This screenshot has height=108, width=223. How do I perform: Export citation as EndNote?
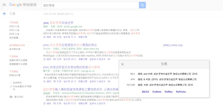coord(157,92)
